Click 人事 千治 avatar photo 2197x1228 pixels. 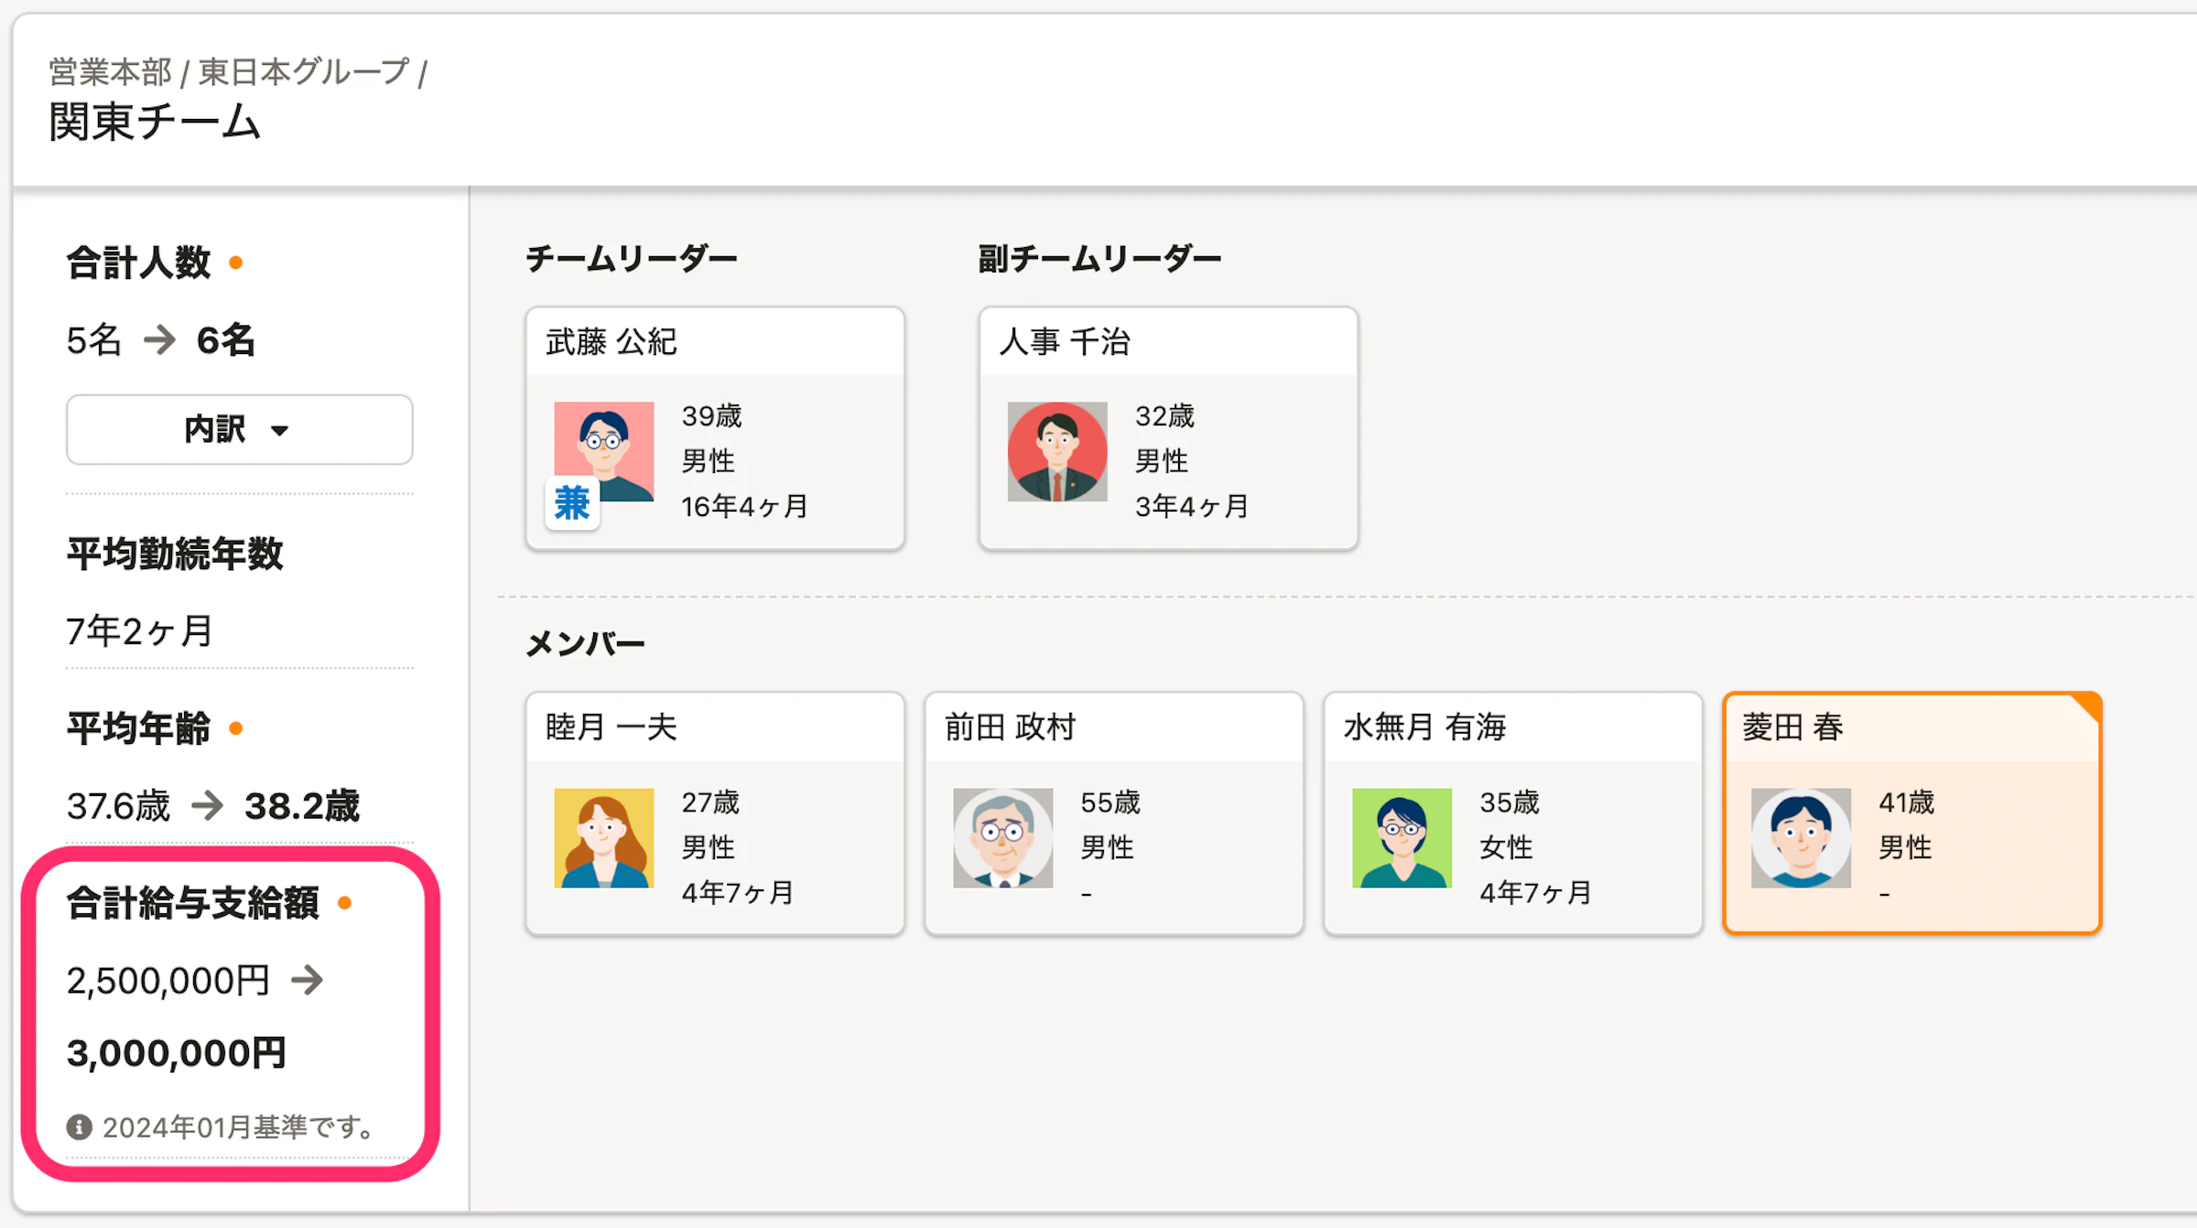pyautogui.click(x=1057, y=452)
